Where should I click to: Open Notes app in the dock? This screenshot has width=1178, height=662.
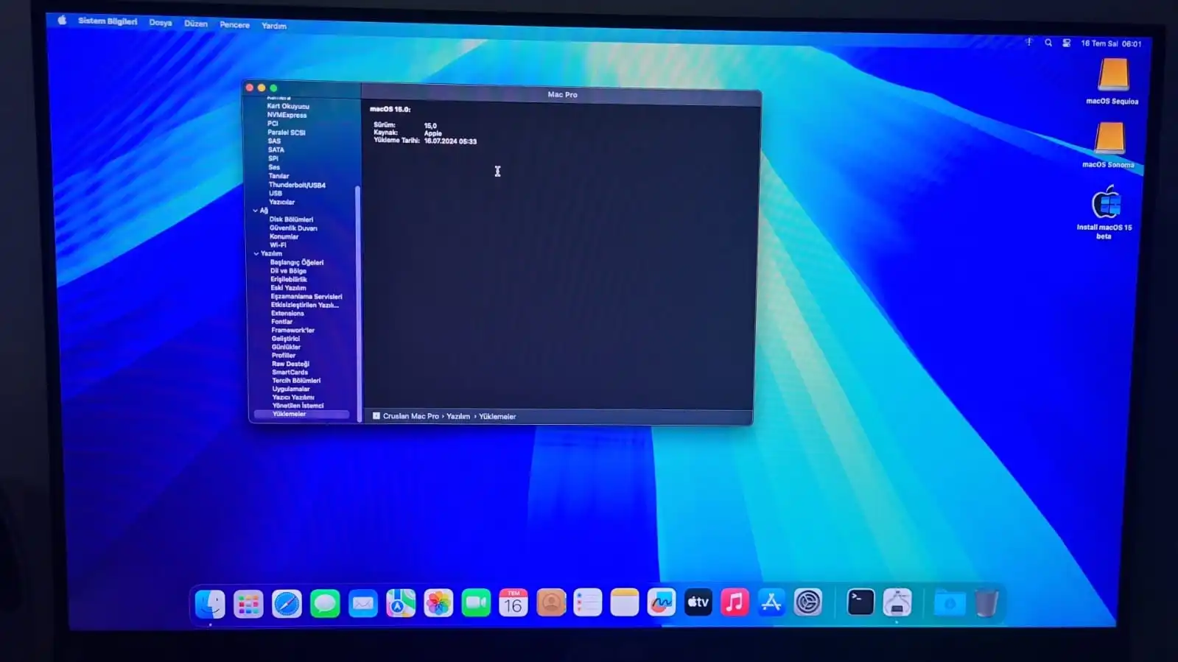pyautogui.click(x=625, y=603)
